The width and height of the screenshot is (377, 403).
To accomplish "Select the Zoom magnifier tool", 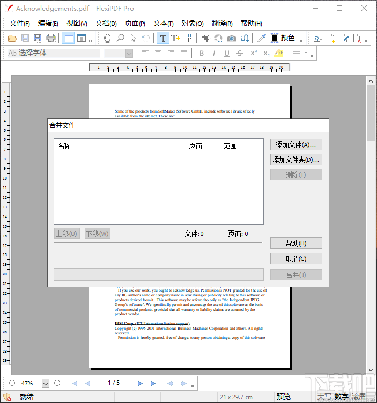I will 120,39.
